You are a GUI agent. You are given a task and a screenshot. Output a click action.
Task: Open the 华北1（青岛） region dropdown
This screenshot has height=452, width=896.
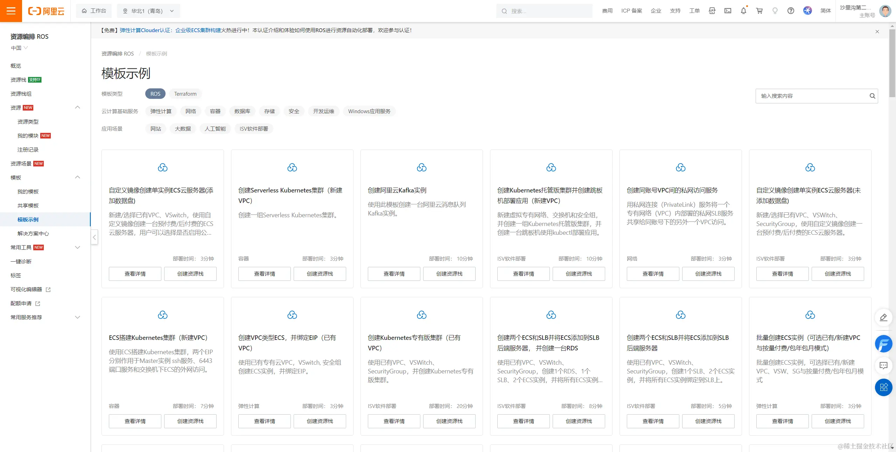tap(148, 11)
